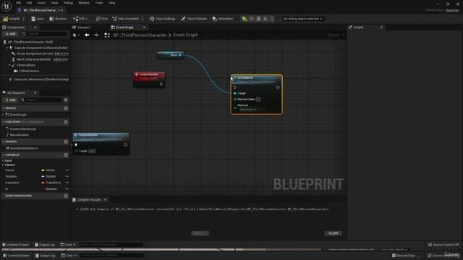Click Material pin on Set Material node
Viewport: 463px width, 260px height.
[235, 108]
